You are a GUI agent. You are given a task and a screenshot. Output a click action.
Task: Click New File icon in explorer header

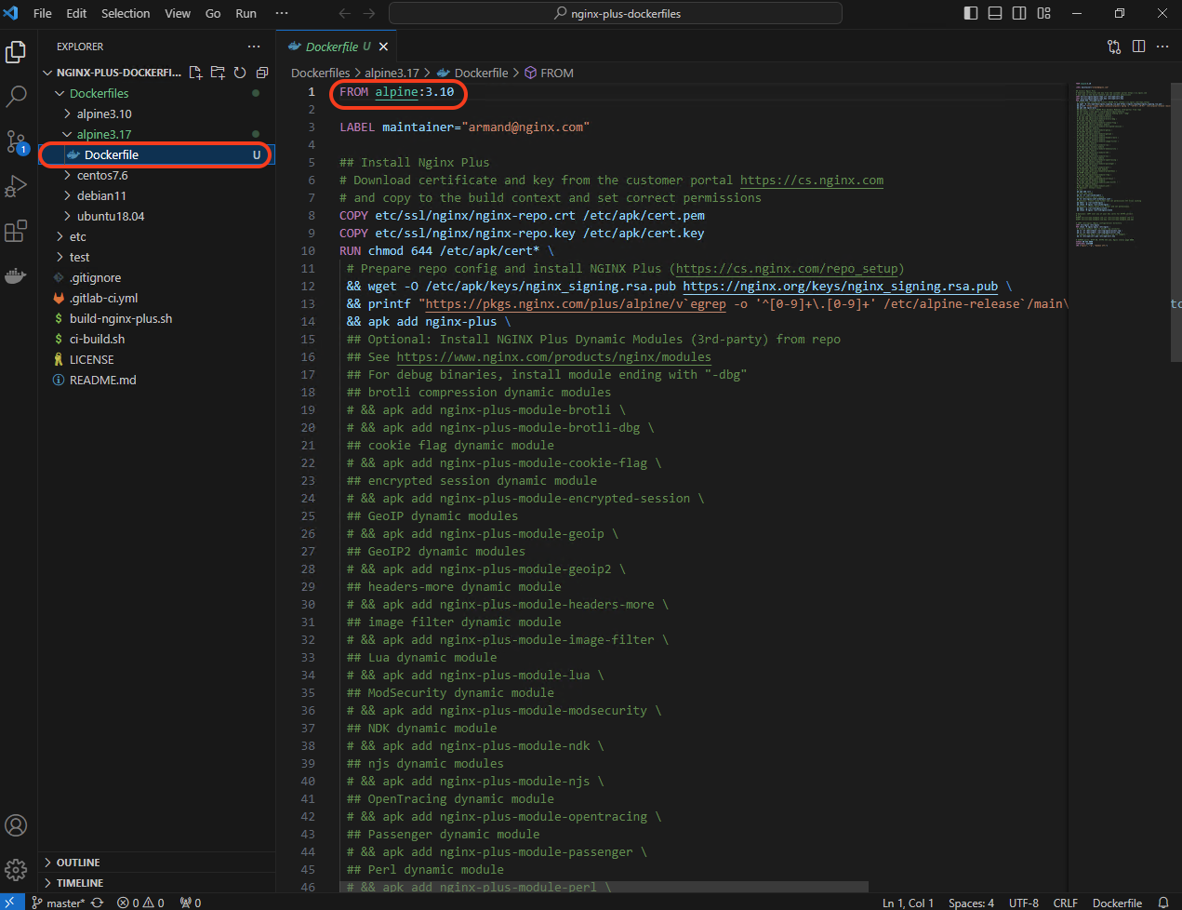(195, 73)
